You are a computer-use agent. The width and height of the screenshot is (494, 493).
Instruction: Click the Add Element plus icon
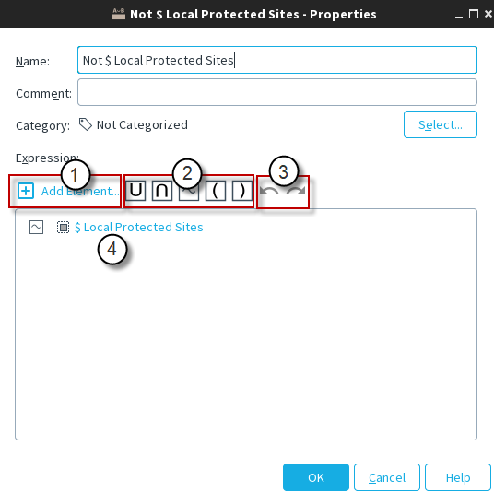[26, 191]
